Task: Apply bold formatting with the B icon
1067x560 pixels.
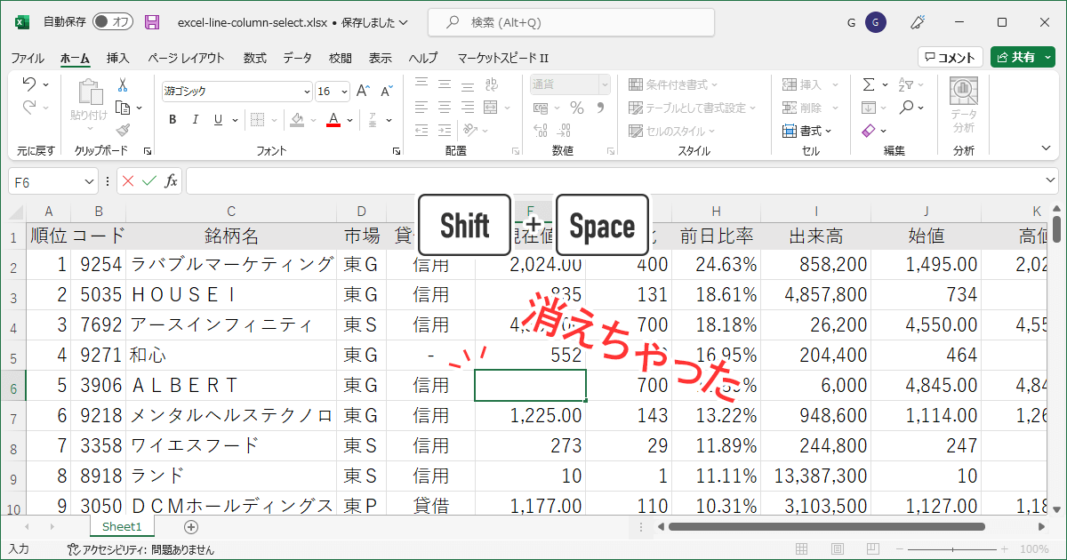Action: 172,118
